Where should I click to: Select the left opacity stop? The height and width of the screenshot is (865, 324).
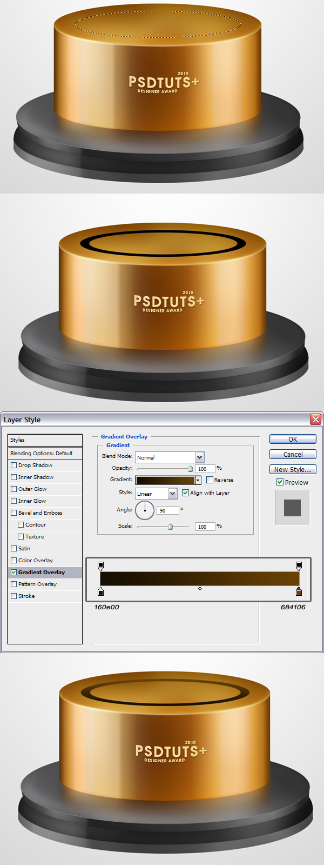tap(101, 565)
